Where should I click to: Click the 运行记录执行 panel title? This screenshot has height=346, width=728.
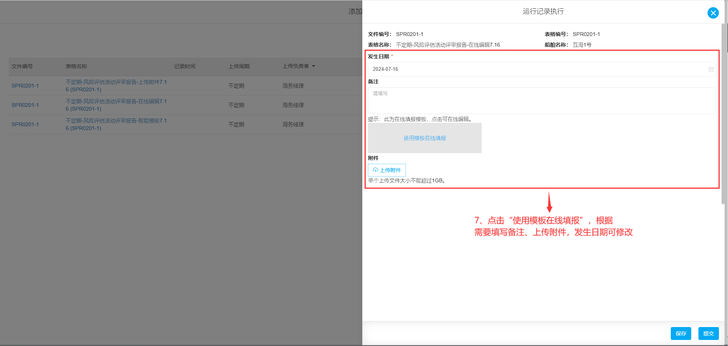coord(543,11)
